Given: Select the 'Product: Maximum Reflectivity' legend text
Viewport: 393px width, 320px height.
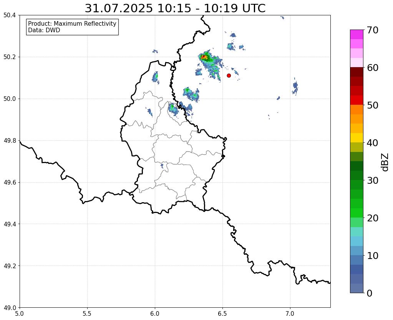Looking at the screenshot, I should click(x=72, y=23).
